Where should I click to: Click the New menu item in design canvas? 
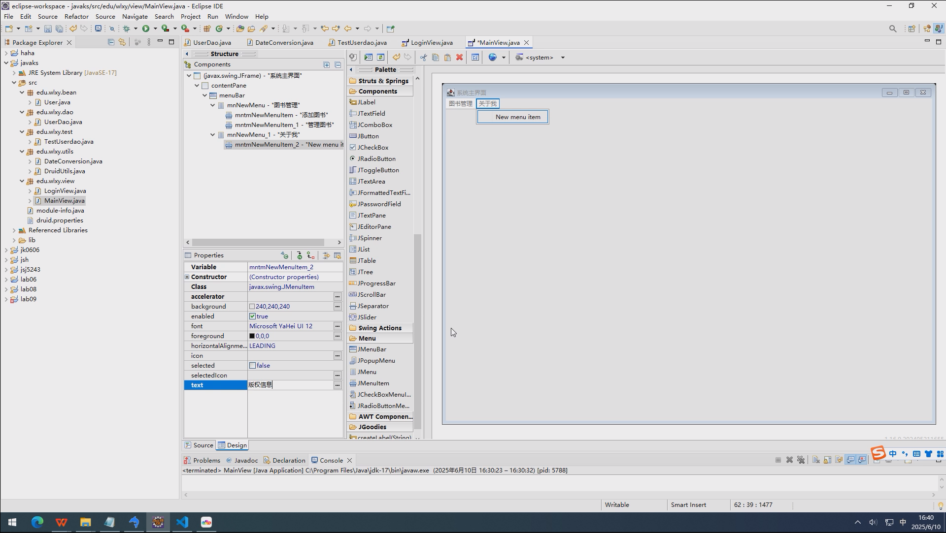click(x=517, y=117)
